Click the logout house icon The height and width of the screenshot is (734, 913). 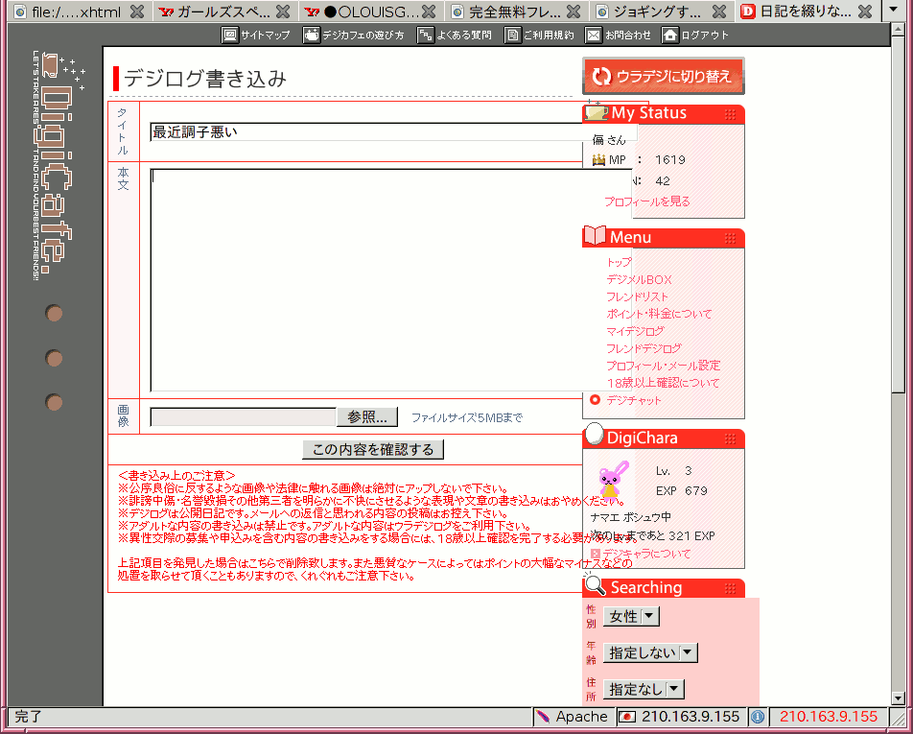pos(670,35)
